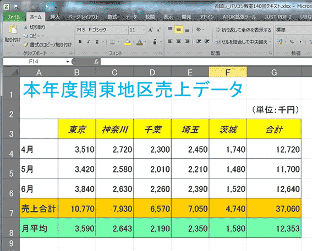Open the number format box showing 標準
Viewport: 312px width, 251px height.
pos(293,30)
